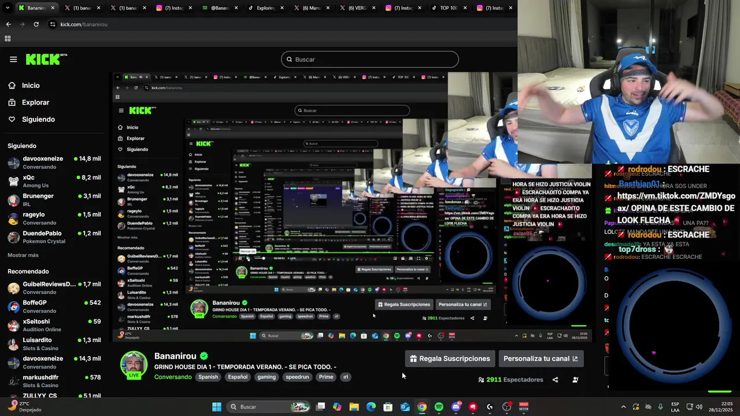Switch to the TOP 100 TikTok tab
The height and width of the screenshot is (416, 740).
448,8
